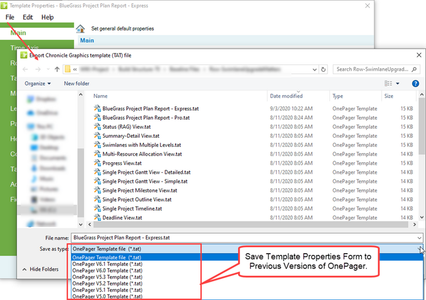426x300 pixels.
Task: Open the recent locations chevron beside Forward
Action: [x=48, y=69]
